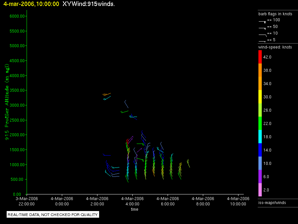Click the 50 knot barb flag icon

click(262, 28)
